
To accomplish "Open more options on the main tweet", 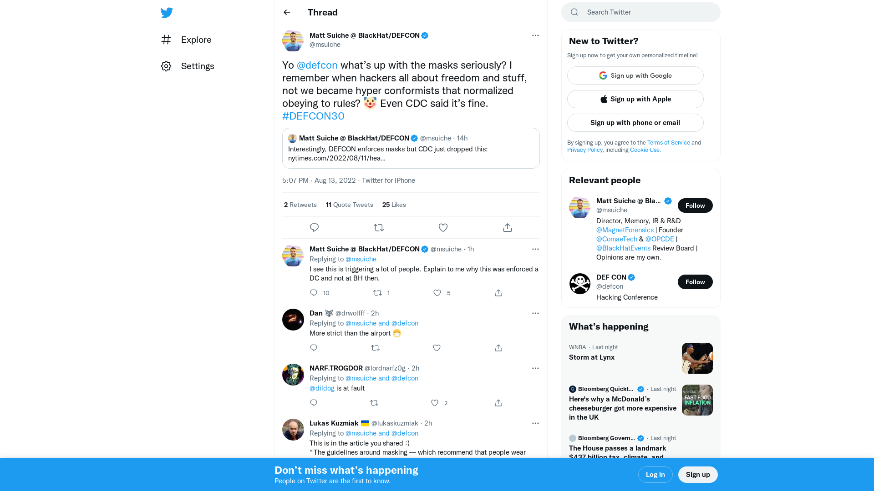I will (x=535, y=35).
